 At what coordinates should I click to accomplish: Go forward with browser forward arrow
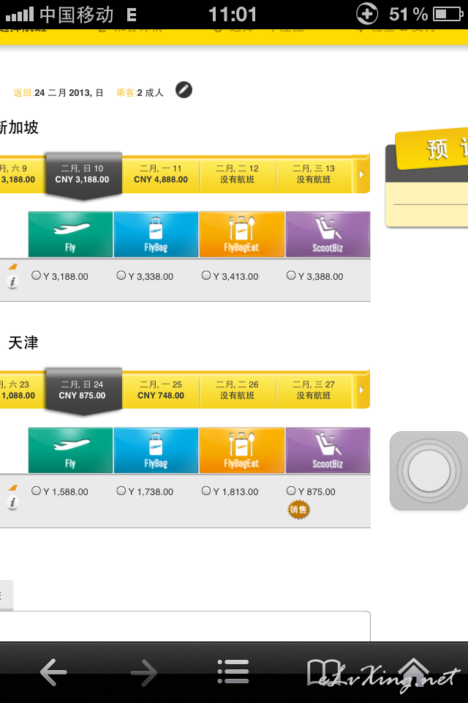[144, 672]
